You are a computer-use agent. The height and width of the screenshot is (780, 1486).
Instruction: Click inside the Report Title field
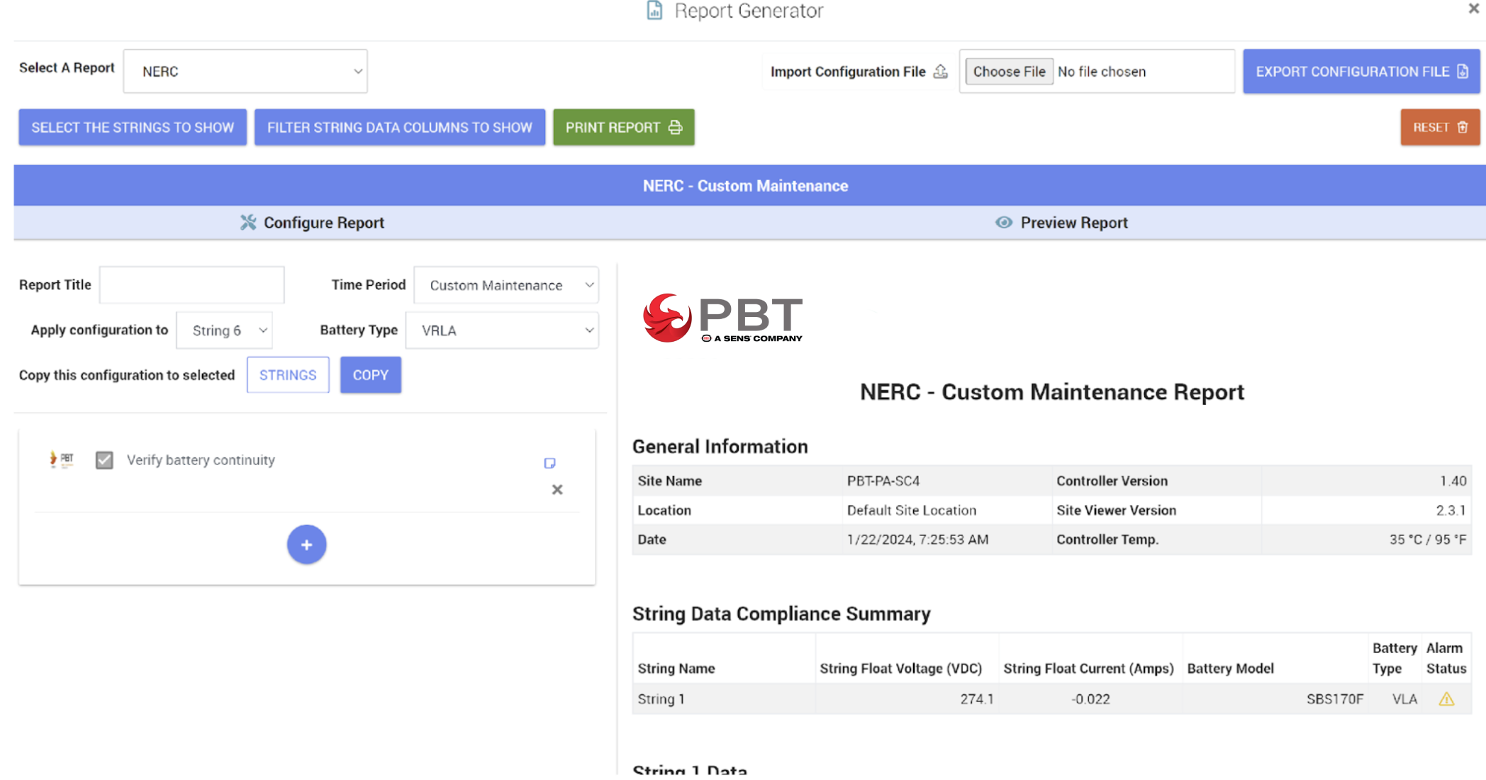[191, 284]
